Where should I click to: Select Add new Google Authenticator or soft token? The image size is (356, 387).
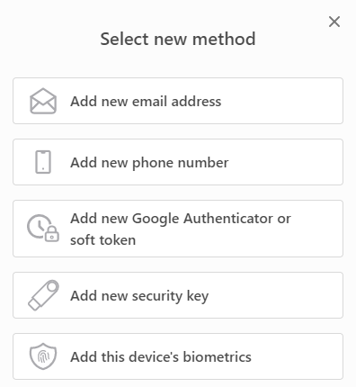(178, 229)
